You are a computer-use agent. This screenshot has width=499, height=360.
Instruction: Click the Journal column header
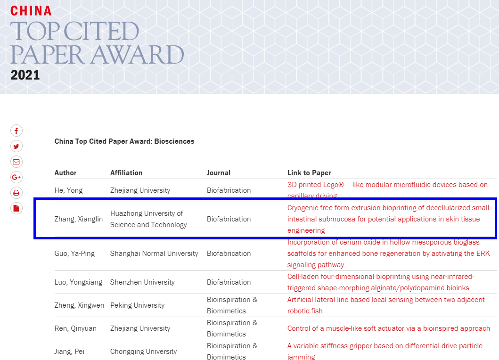tap(219, 173)
